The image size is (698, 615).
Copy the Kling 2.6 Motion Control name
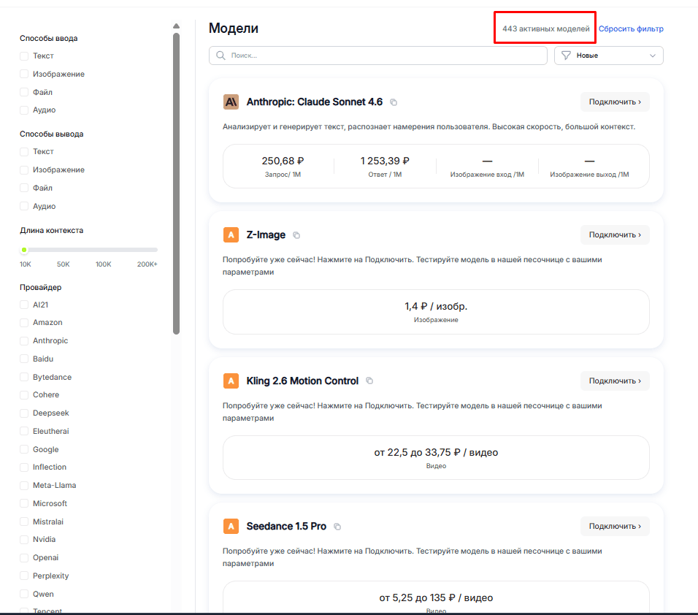369,381
